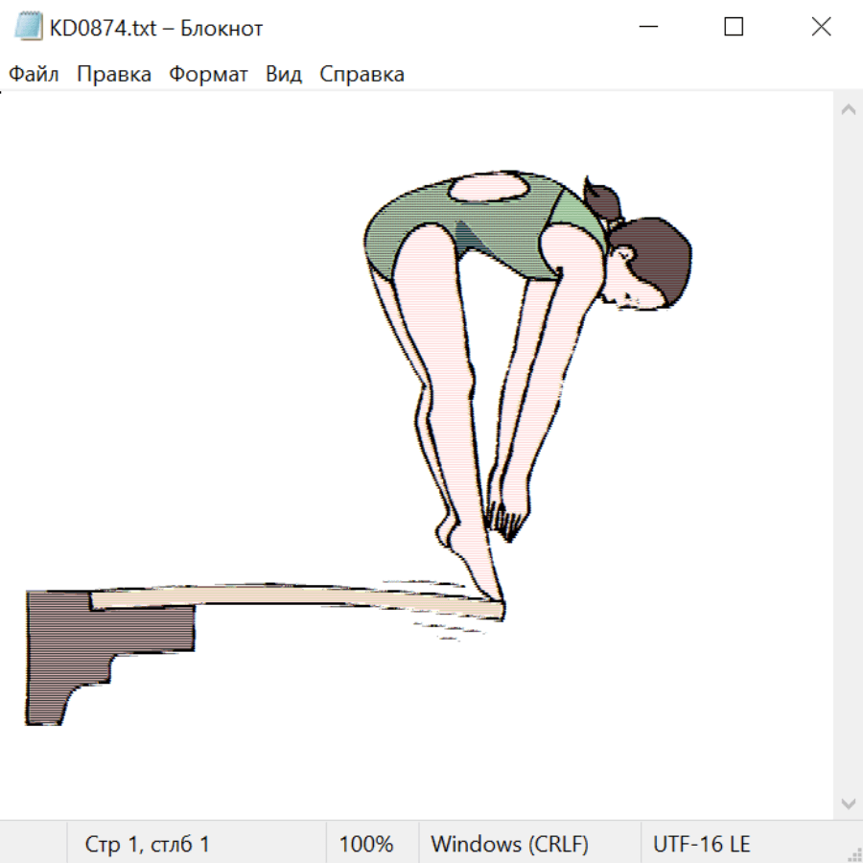This screenshot has height=863, width=863.
Task: Click the scroll down arrow
Action: 848,803
